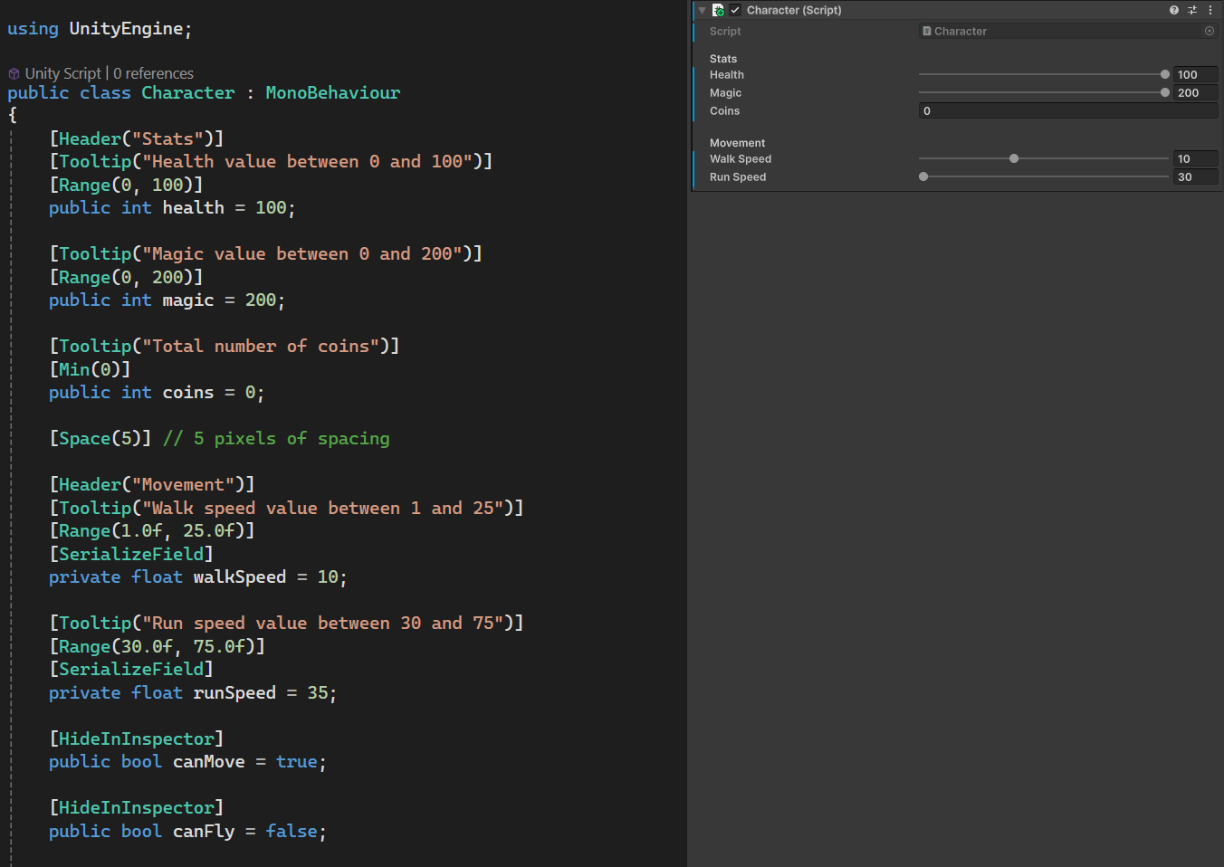The height and width of the screenshot is (867, 1224).
Task: Click the "canMove" variable name
Action: click(x=208, y=761)
